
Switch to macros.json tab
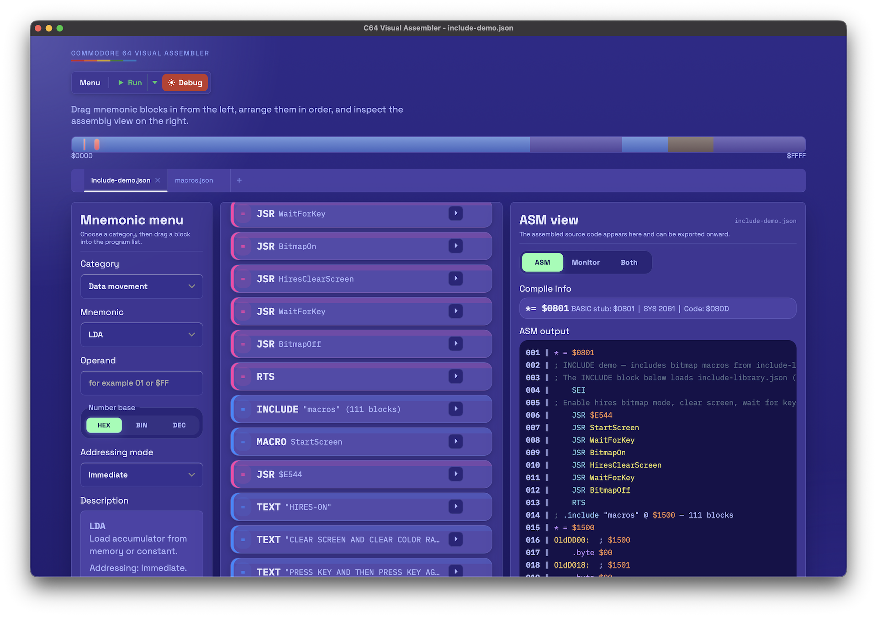point(194,180)
